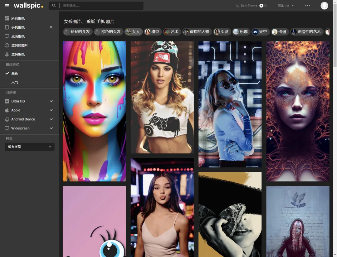This screenshot has height=257, width=337.
Task: Expand the Ultra HD resolution list
Action: 51,101
